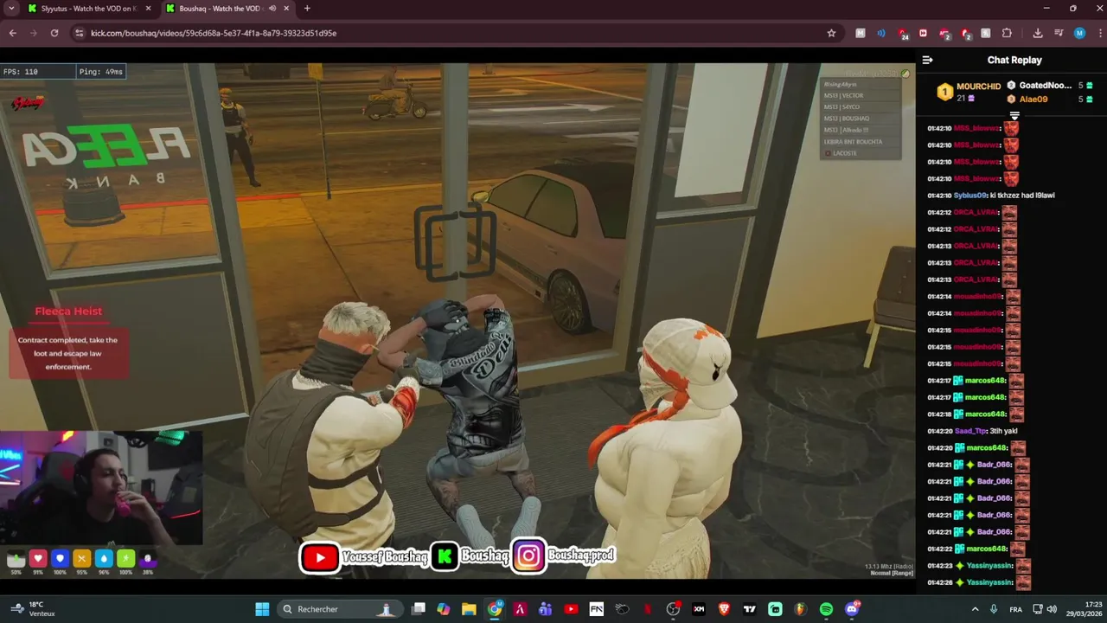Open the red extension with badge 24
The width and height of the screenshot is (1107, 623).
point(902,34)
